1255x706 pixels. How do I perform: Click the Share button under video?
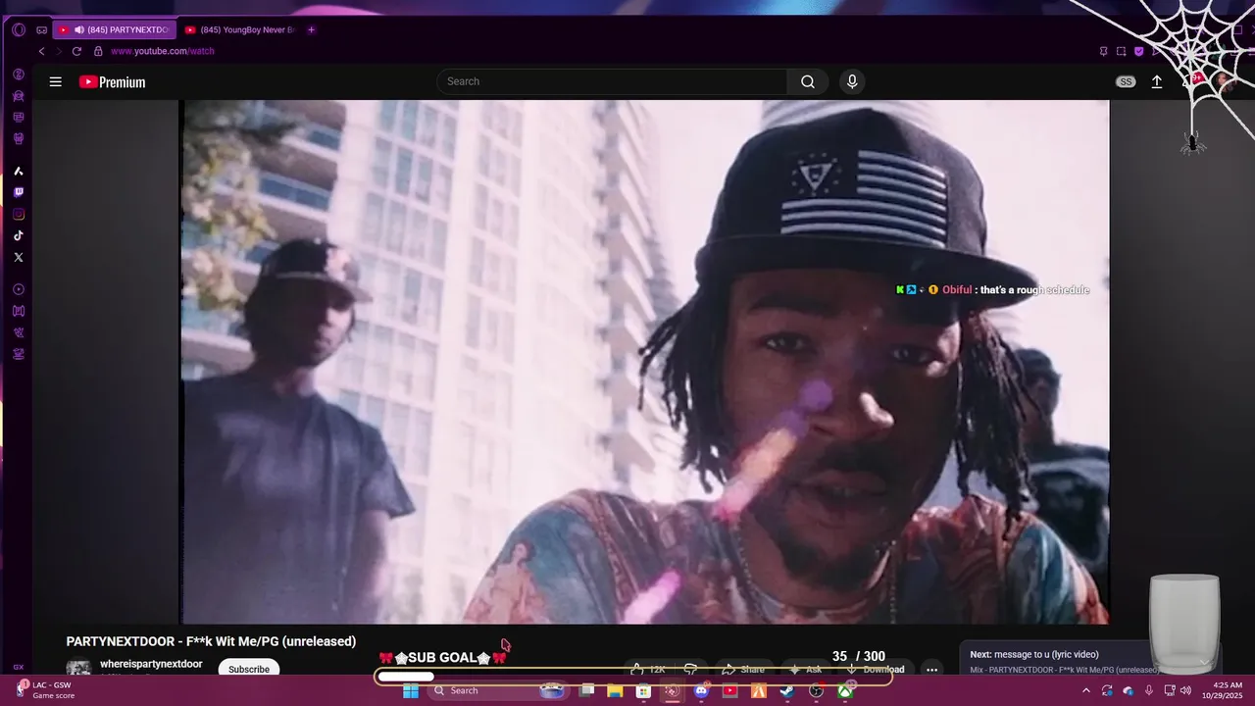point(742,669)
